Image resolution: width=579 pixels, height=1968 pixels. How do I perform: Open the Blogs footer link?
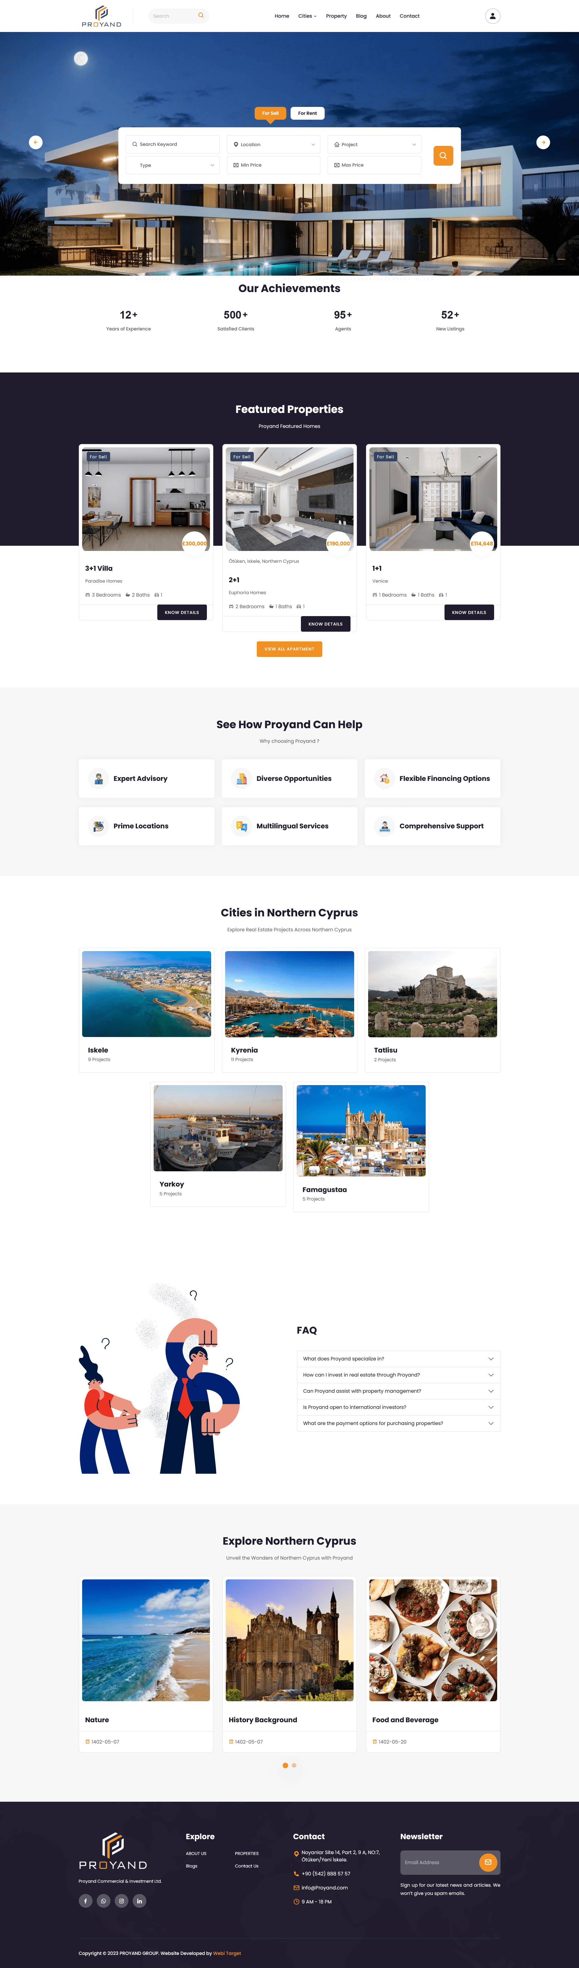(x=191, y=1866)
